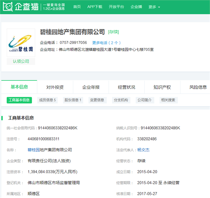The height and width of the screenshot is (198, 210).
Task: Click the 企查猫 cat logo icon
Action: pos(8,7)
